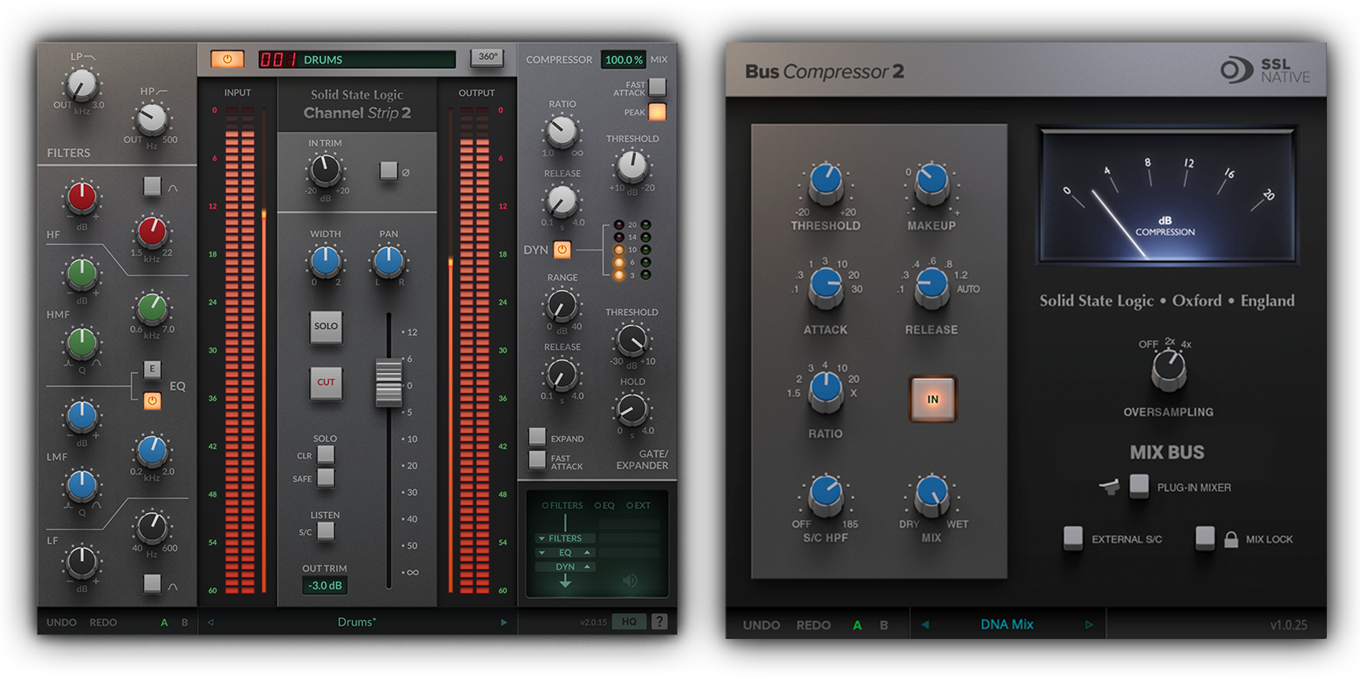Click the Out Trim -3.0 dB value
The width and height of the screenshot is (1360, 685).
coord(325,585)
